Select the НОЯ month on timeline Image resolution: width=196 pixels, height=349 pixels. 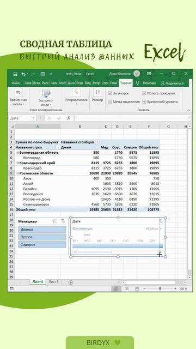(x=139, y=241)
